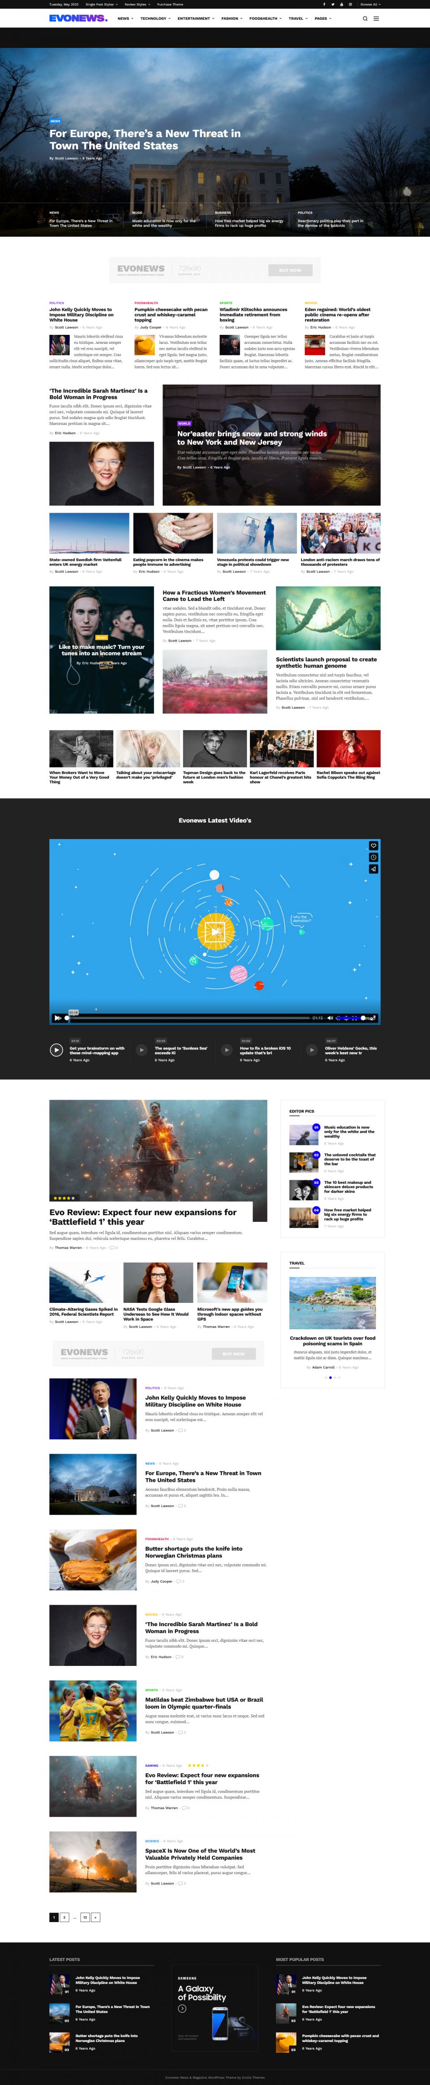
Task: Open the hamburger menu in header
Action: click(376, 19)
